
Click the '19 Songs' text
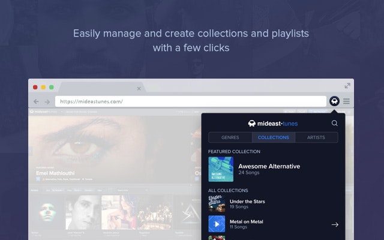tap(239, 207)
